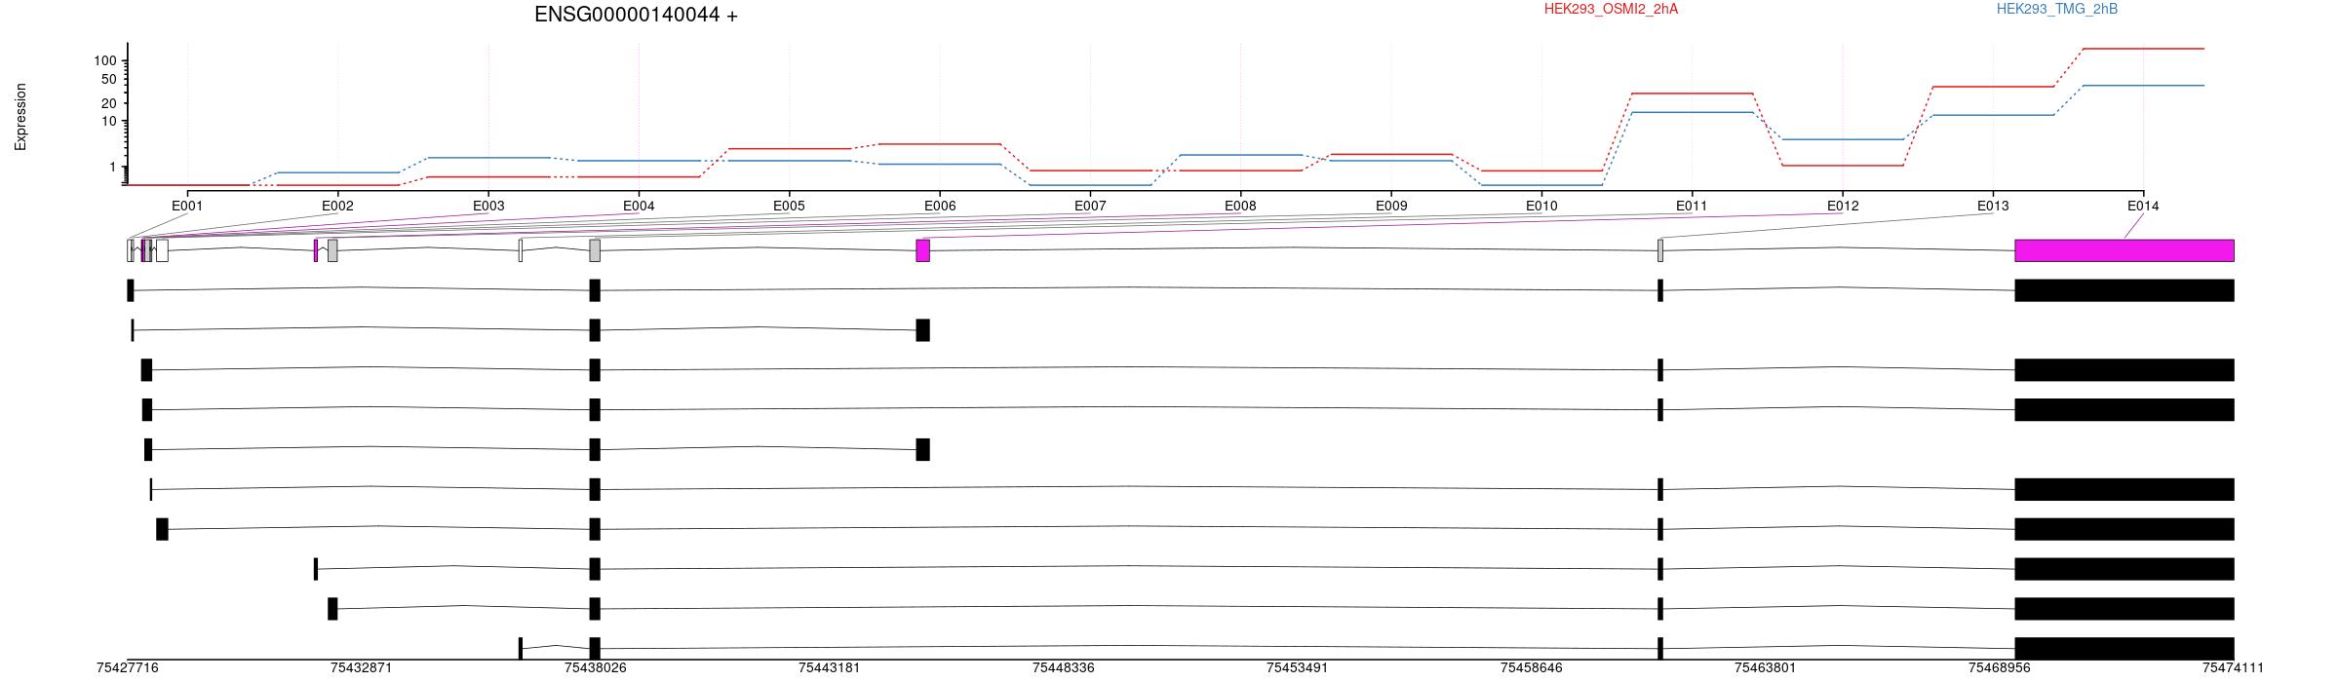Click the gene title ENSG00000140044 +
The width and height of the screenshot is (2340, 682).
pyautogui.click(x=636, y=15)
